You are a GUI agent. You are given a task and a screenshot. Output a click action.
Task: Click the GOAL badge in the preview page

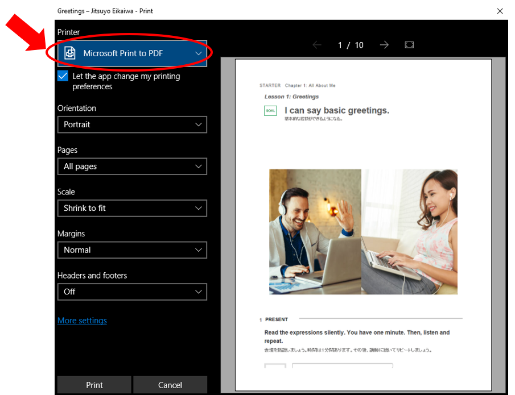click(x=270, y=111)
